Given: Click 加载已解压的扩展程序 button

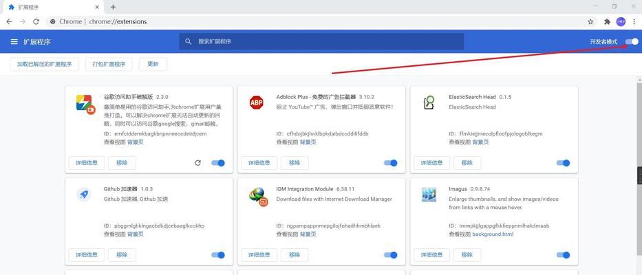Looking at the screenshot, I should [44, 64].
